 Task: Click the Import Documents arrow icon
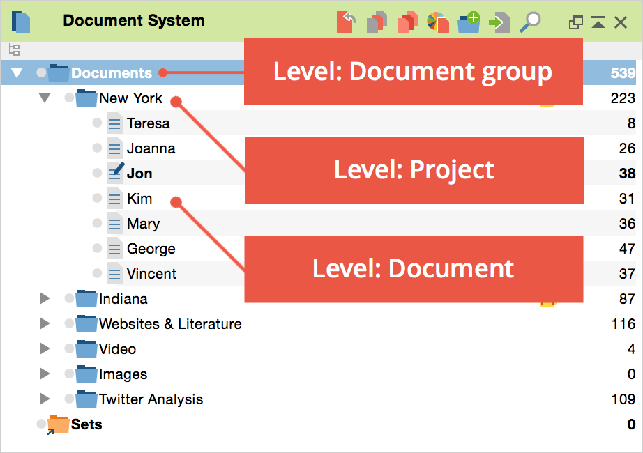point(499,22)
